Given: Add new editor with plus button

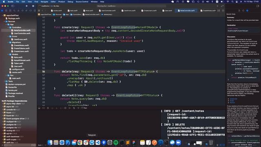Looking at the screenshot, I should (217, 6).
